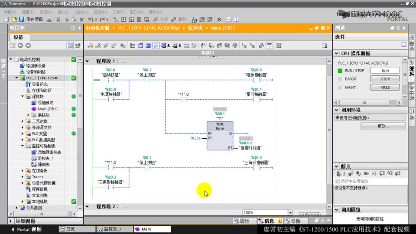This screenshot has width=416, height=234.
Task: Expand the 详细视图 panel
Action: pyautogui.click(x=10, y=221)
